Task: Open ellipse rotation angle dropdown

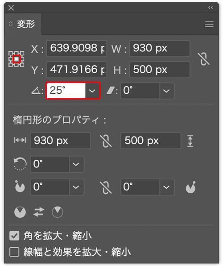Action: 76,164
